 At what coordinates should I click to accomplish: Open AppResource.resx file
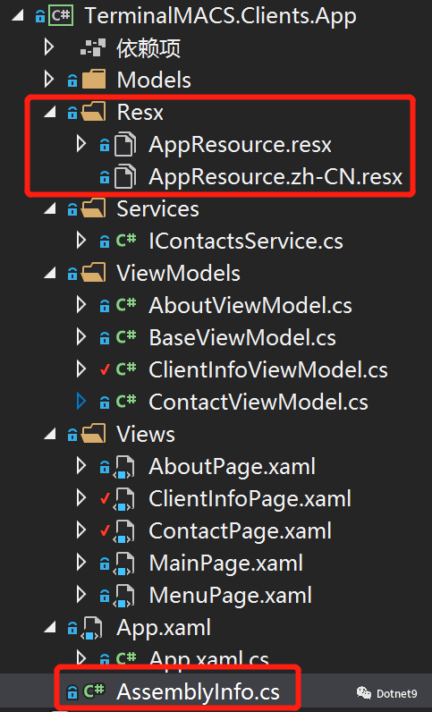241,144
